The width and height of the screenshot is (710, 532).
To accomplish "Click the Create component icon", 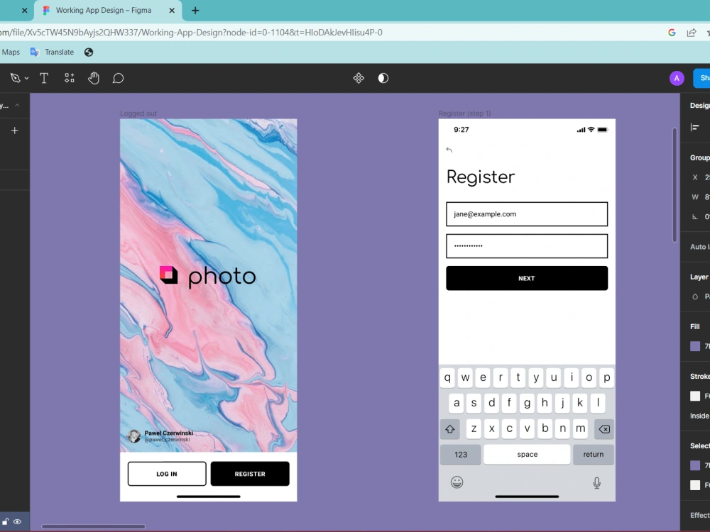I will (359, 78).
